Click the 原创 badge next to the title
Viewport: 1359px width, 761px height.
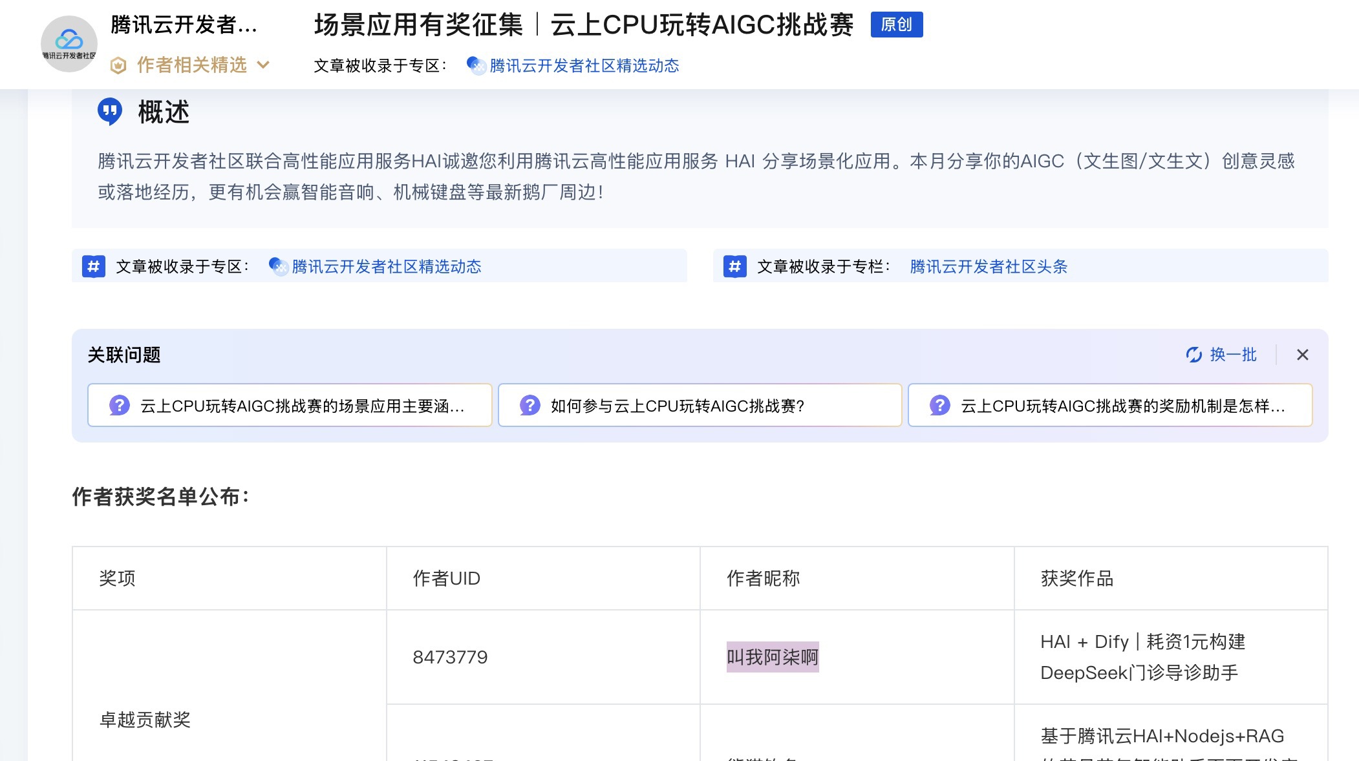click(896, 25)
